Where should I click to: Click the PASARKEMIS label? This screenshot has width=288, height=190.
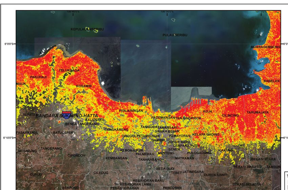(27, 133)
